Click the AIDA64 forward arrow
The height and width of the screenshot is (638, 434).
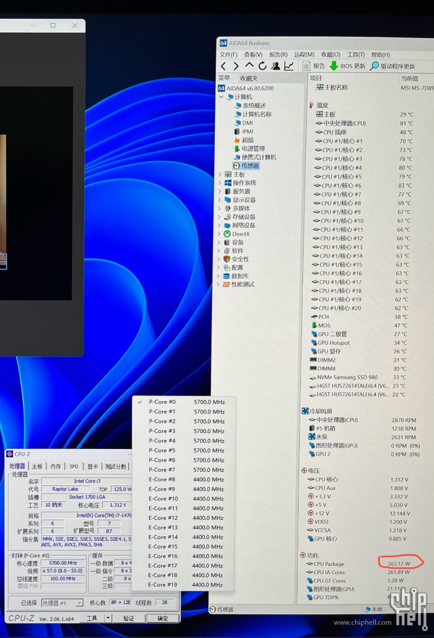click(x=236, y=66)
